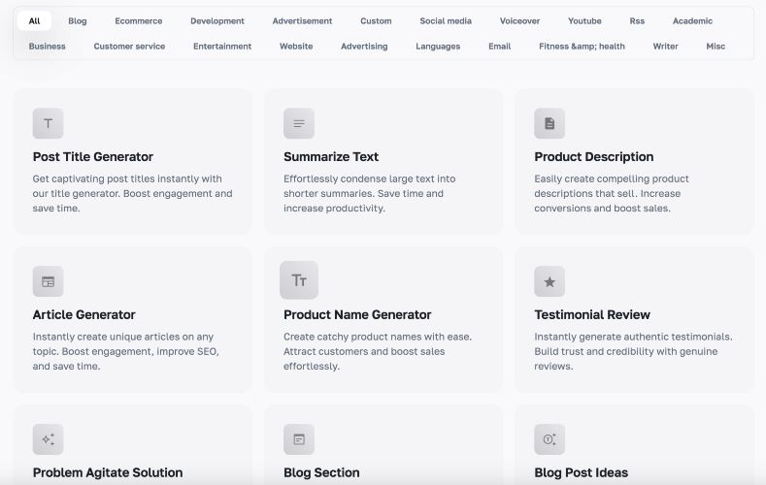Open the Article Generator title
Viewport: 766px width, 485px height.
click(84, 314)
